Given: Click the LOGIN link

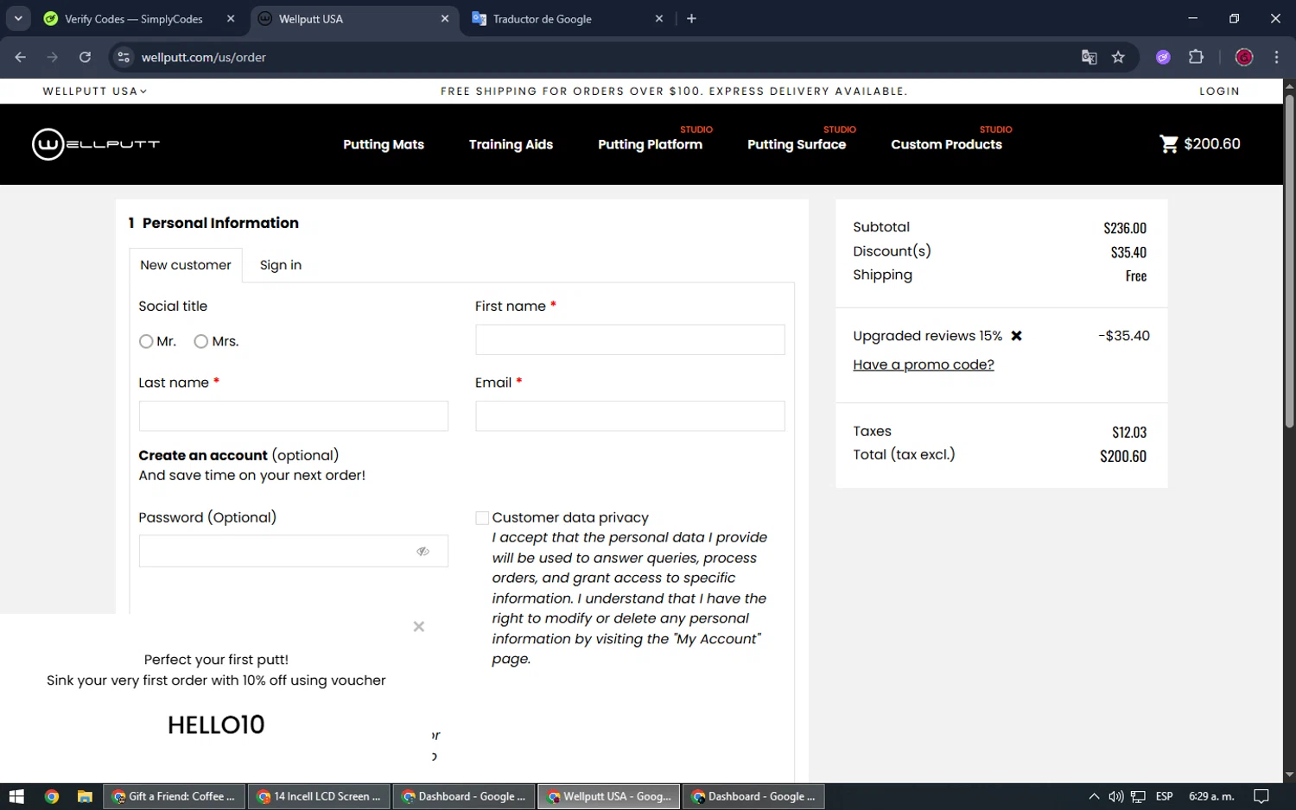Looking at the screenshot, I should pyautogui.click(x=1219, y=91).
